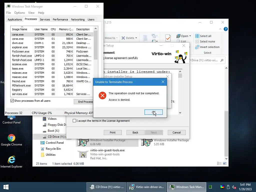Collapse the Explorer ribbon chevron
The image size is (256, 192).
click(220, 29)
